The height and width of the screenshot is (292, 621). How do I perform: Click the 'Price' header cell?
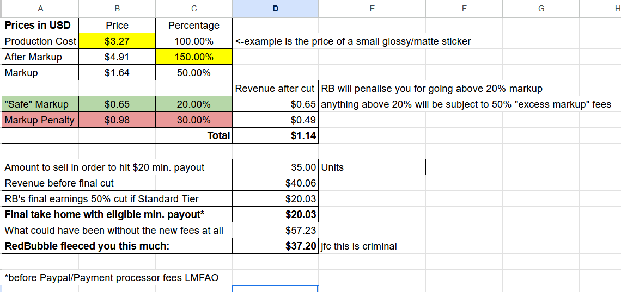click(117, 26)
